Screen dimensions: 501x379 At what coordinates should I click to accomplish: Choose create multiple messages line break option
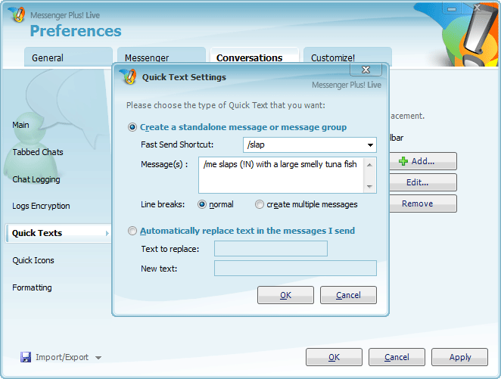(x=260, y=204)
